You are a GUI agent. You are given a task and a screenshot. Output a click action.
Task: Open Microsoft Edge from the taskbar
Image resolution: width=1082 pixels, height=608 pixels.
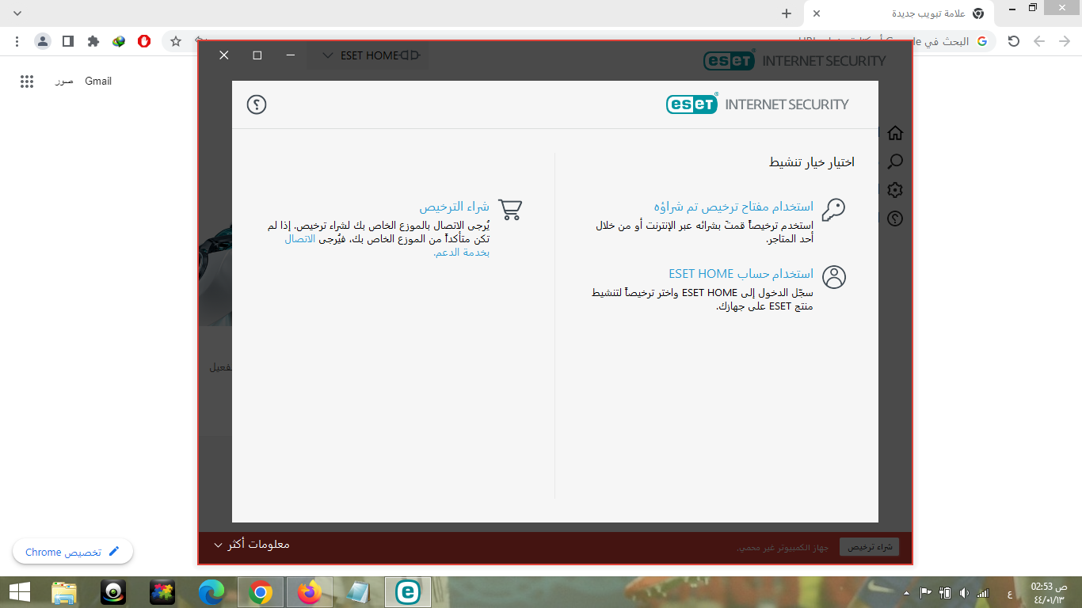coord(211,592)
